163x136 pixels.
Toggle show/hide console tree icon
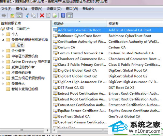(x=19, y=15)
